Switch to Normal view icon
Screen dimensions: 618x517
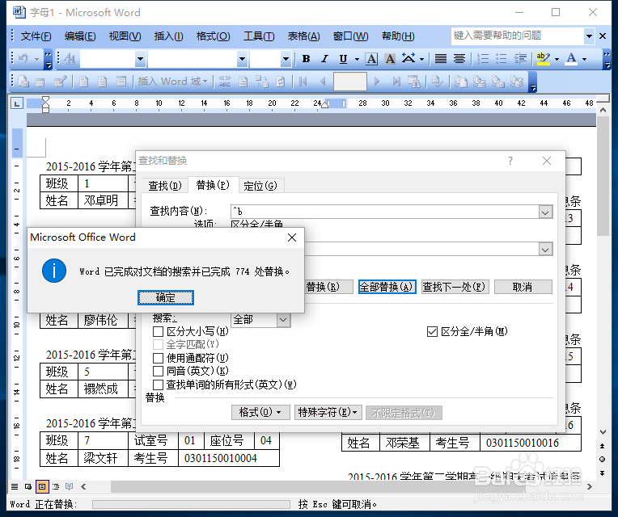[15, 486]
